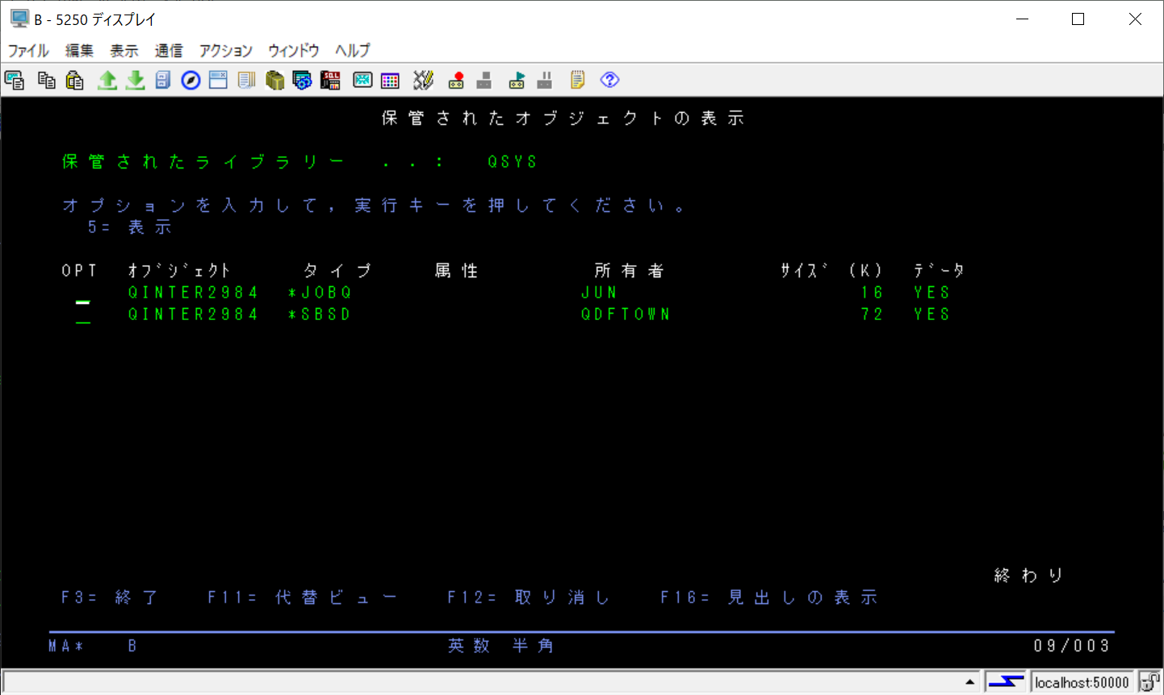1164x695 pixels.
Task: Click the *SBSD type value
Action: click(x=320, y=314)
